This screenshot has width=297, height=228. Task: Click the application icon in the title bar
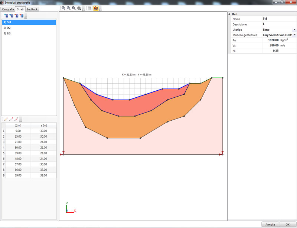pyautogui.click(x=2, y=3)
